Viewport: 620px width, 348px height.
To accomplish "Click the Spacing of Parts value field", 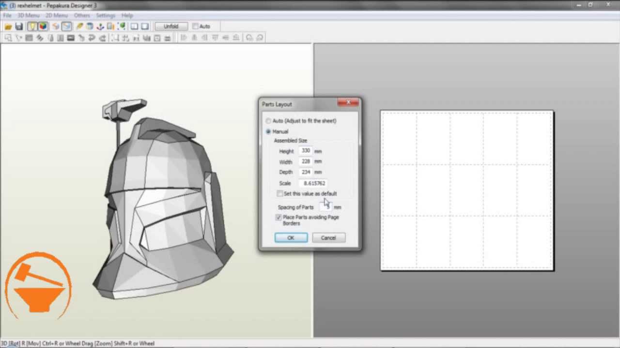I will click(x=326, y=207).
